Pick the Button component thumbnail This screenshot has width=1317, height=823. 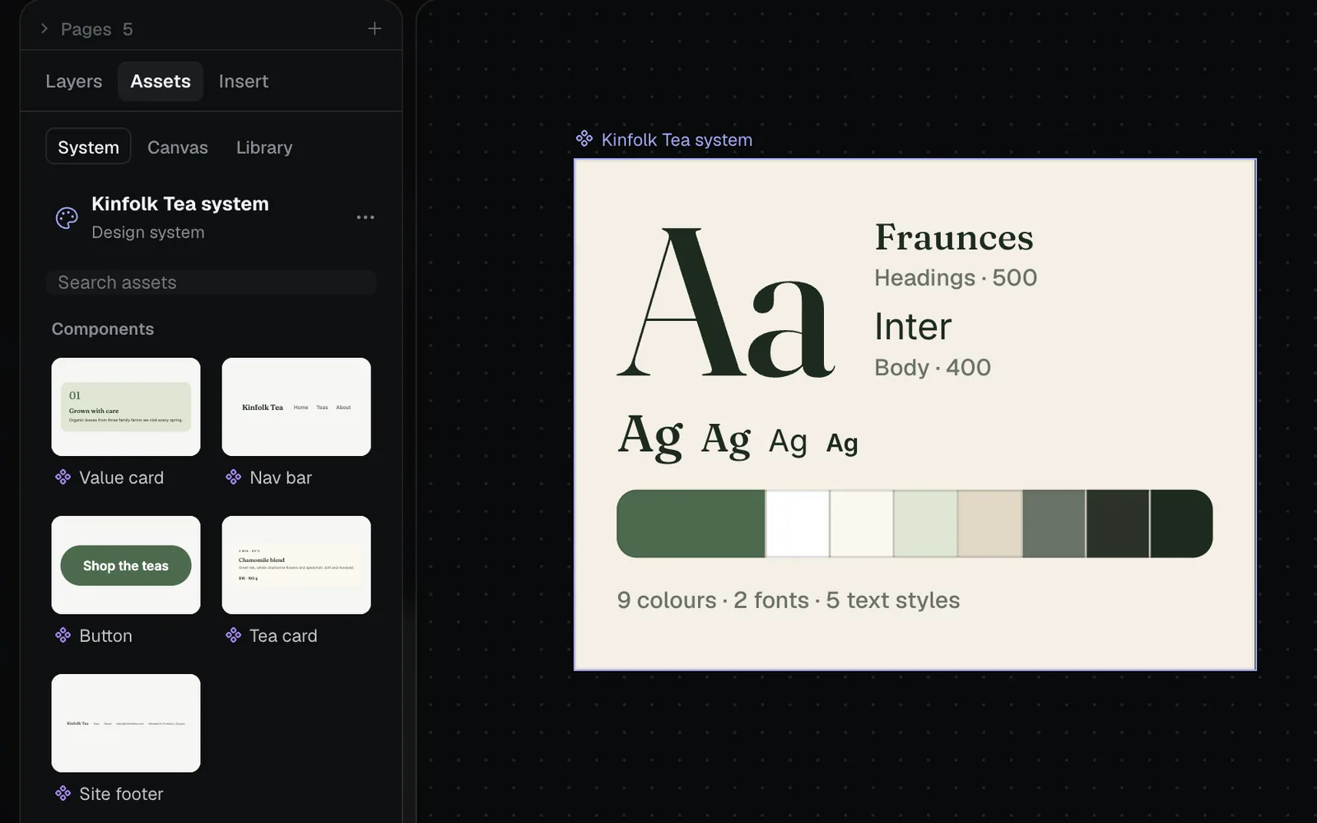[126, 565]
